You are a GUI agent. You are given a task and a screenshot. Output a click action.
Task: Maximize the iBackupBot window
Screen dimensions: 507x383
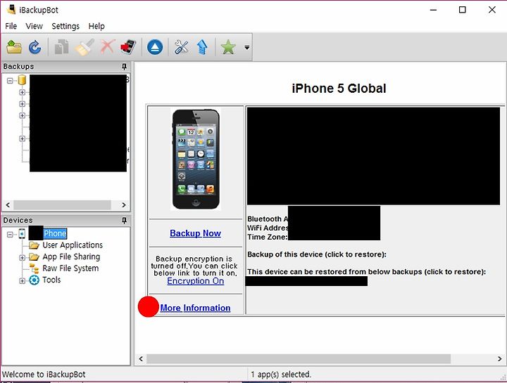click(x=463, y=10)
